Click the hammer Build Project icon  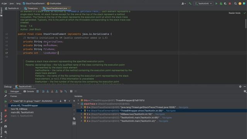[x=190, y=3]
